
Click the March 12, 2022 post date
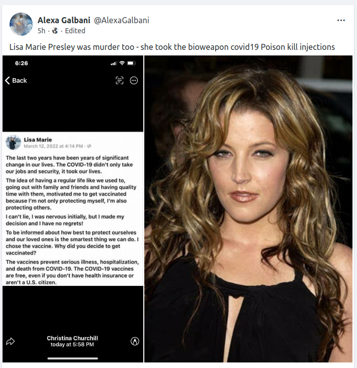pos(53,146)
